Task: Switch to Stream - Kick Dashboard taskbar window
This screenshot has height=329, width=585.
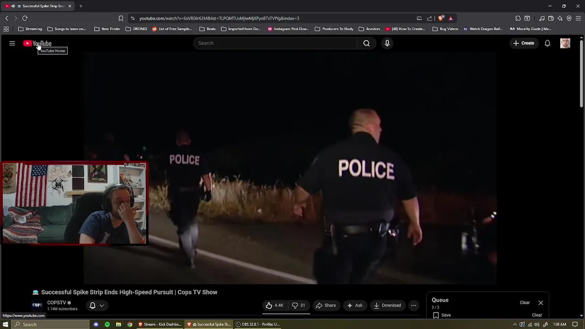Action: pos(160,324)
